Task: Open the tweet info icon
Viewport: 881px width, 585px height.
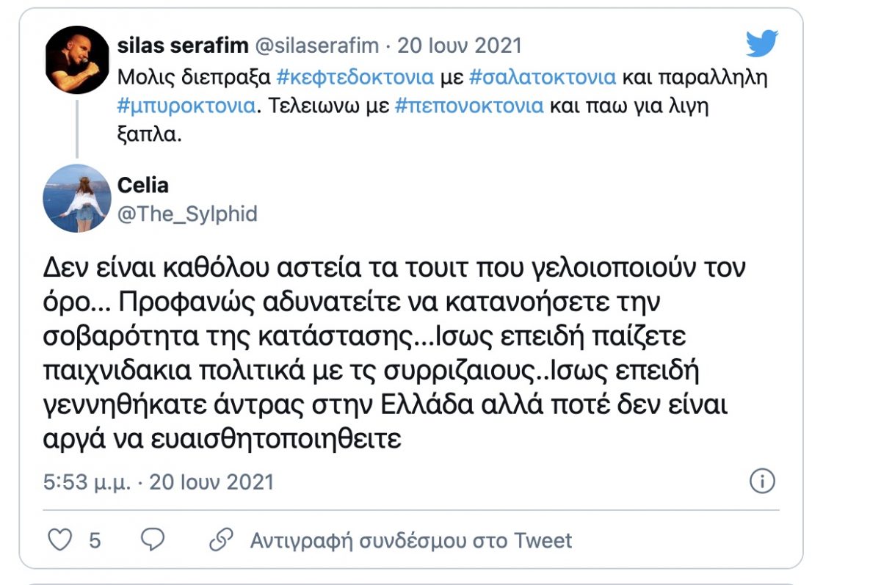Action: [762, 482]
